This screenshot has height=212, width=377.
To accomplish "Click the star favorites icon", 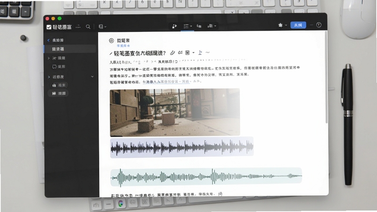I will pos(280,25).
